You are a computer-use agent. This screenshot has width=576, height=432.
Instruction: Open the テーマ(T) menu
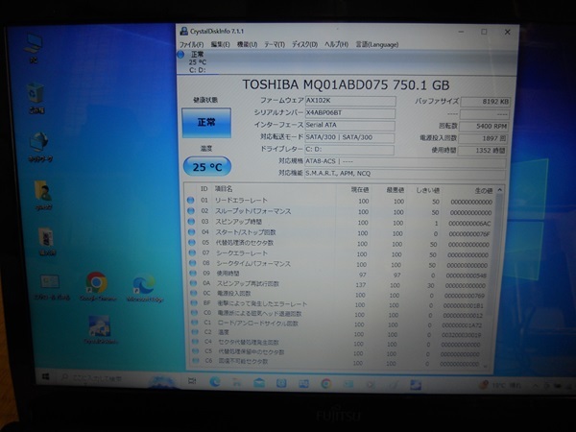tap(275, 44)
